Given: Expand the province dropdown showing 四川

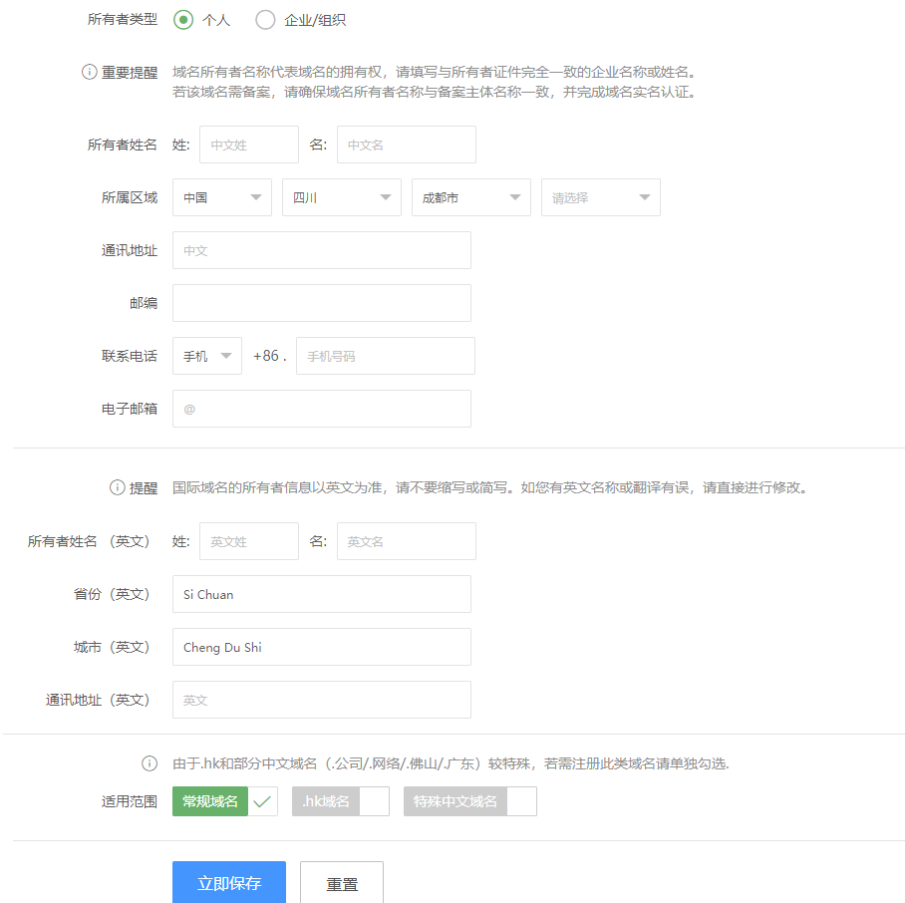Looking at the screenshot, I should 342,197.
